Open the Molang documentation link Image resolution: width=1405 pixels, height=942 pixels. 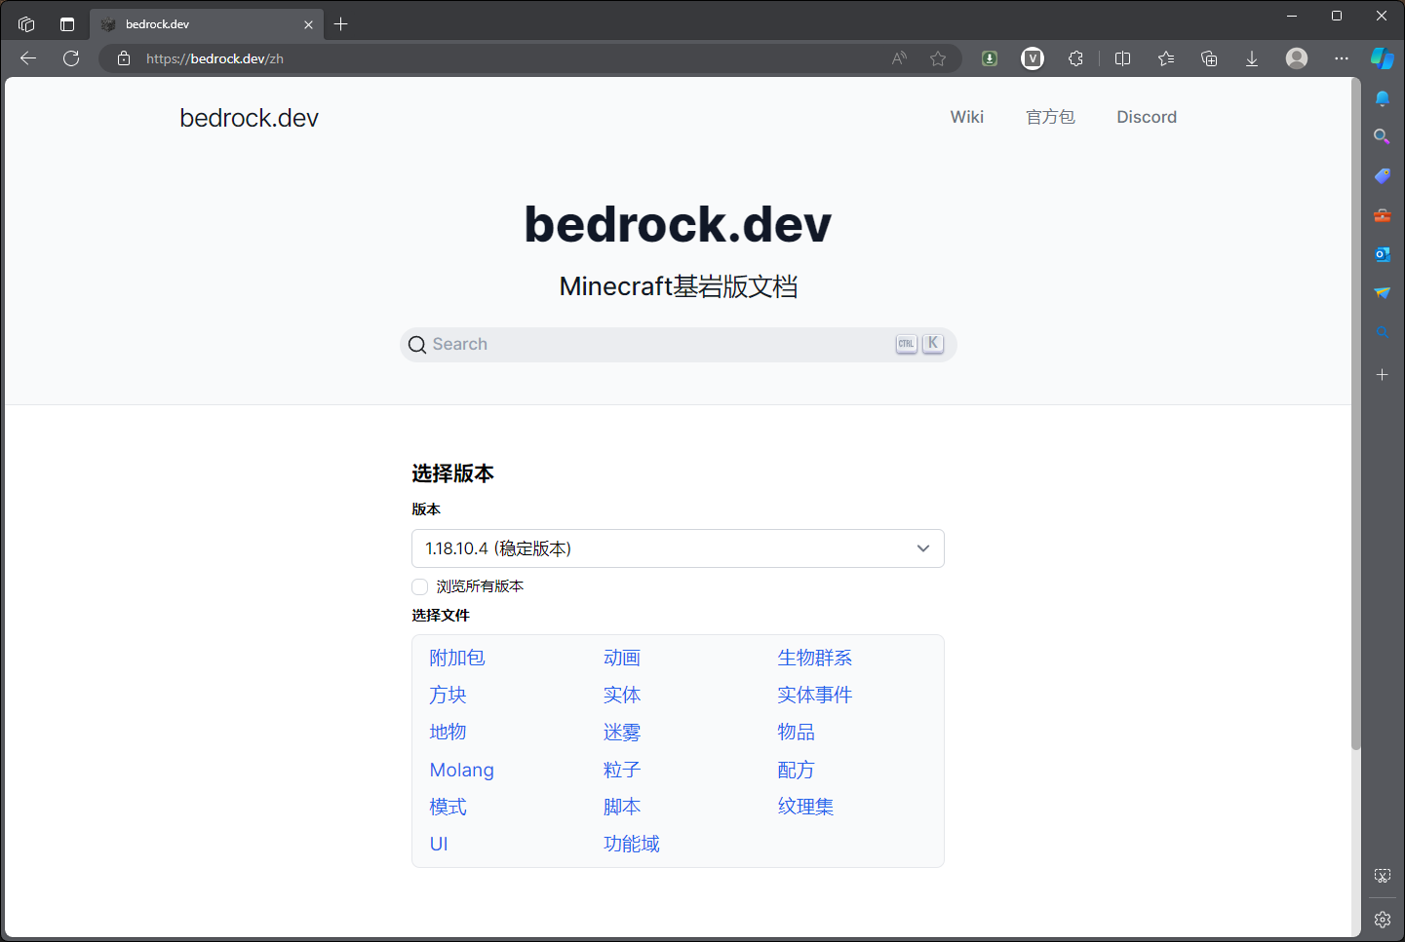pos(462,770)
